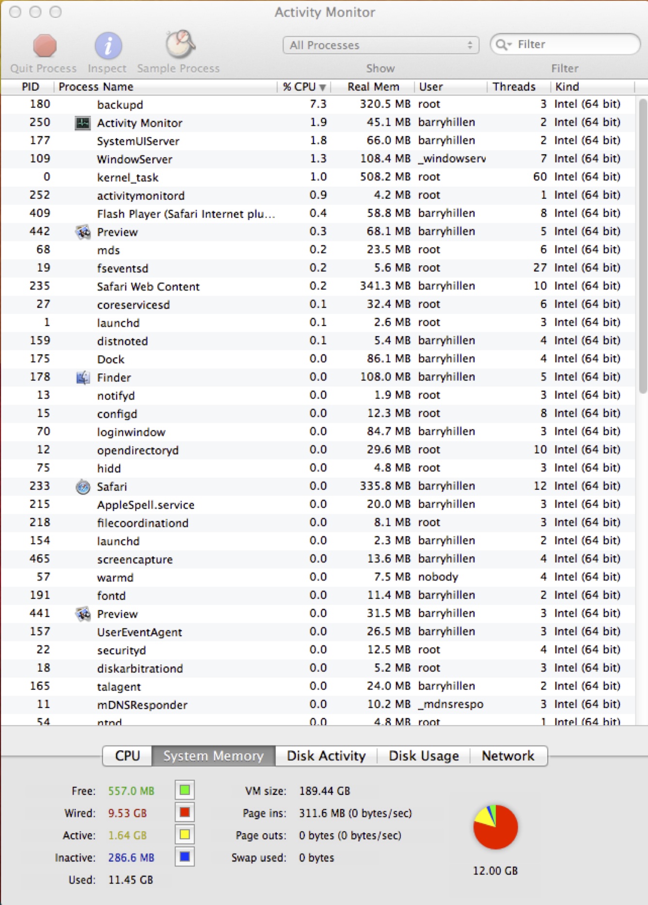Select the securityd process
648x905 pixels.
(x=318, y=650)
